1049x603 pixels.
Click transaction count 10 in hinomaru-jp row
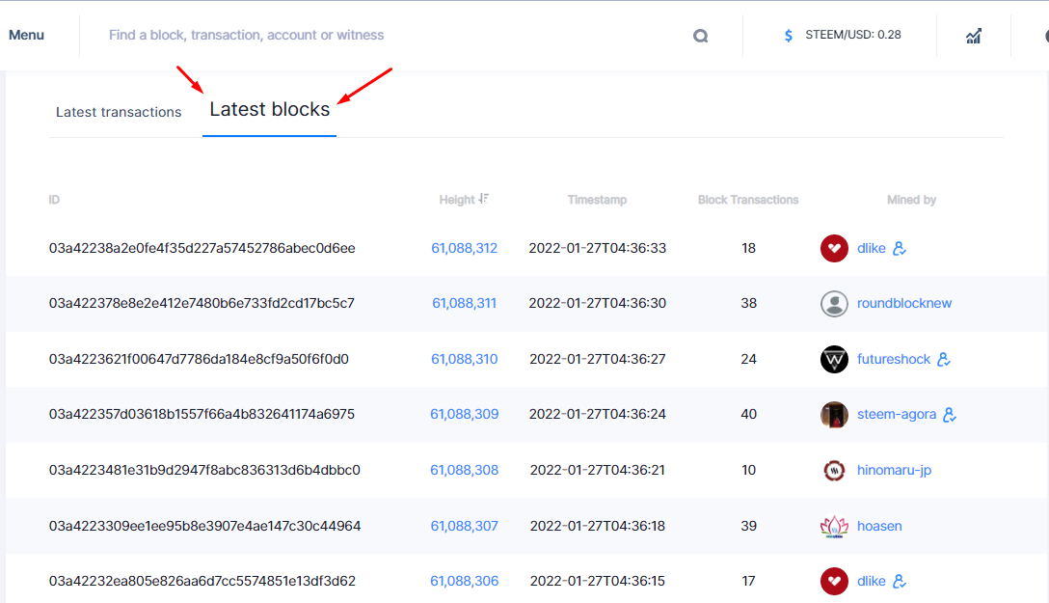coord(748,471)
